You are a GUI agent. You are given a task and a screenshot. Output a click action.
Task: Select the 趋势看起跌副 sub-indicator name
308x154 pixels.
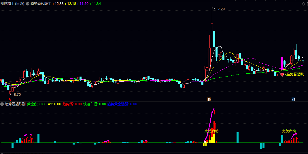(x=15, y=104)
